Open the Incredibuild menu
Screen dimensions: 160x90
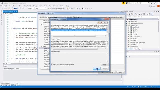(x=27, y=6)
